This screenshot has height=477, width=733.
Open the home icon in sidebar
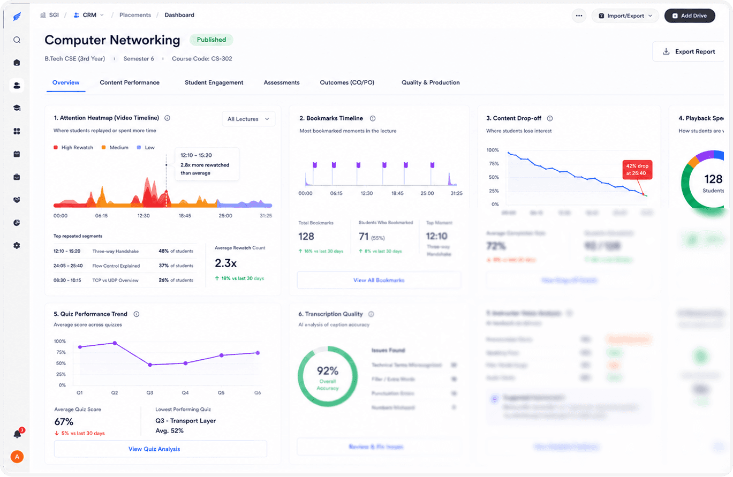pos(17,62)
